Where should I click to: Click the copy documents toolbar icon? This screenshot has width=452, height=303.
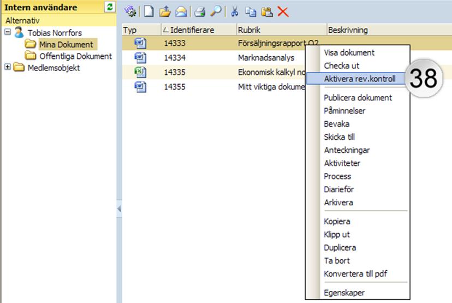pyautogui.click(x=251, y=12)
